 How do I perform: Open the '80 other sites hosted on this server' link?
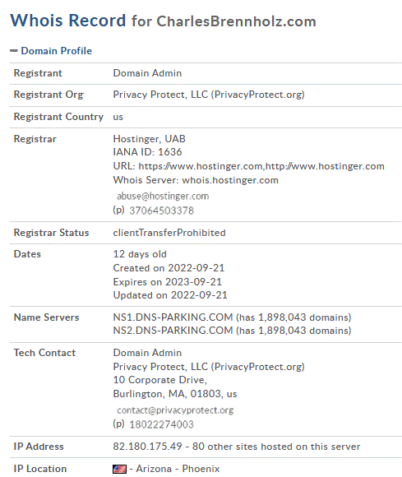(x=276, y=447)
